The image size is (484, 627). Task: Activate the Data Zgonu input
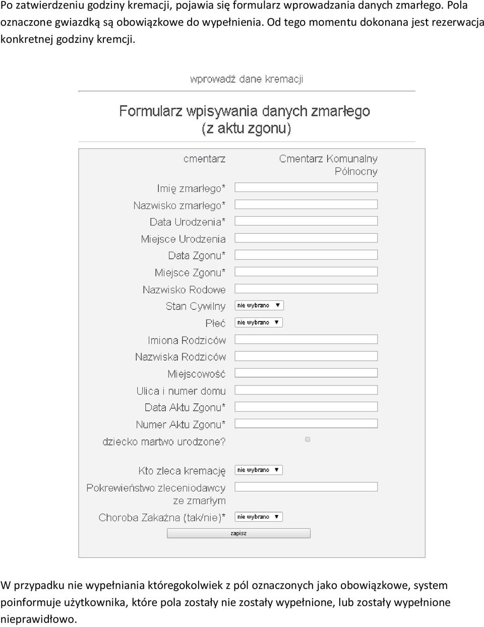coord(306,255)
